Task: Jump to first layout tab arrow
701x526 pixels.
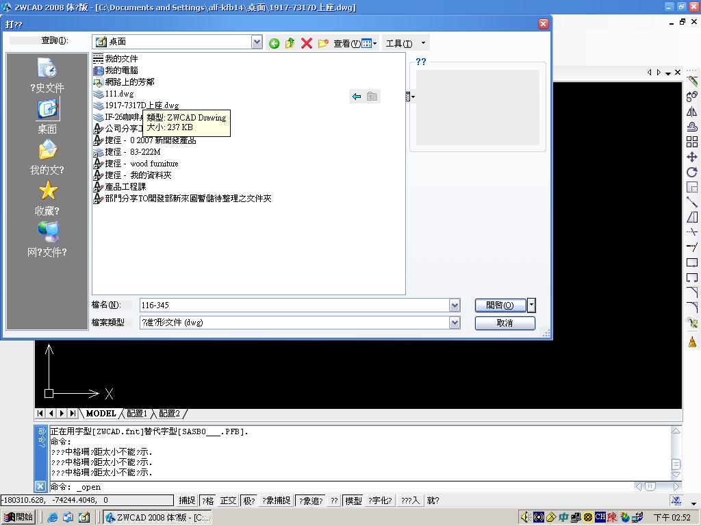Action: [x=40, y=413]
